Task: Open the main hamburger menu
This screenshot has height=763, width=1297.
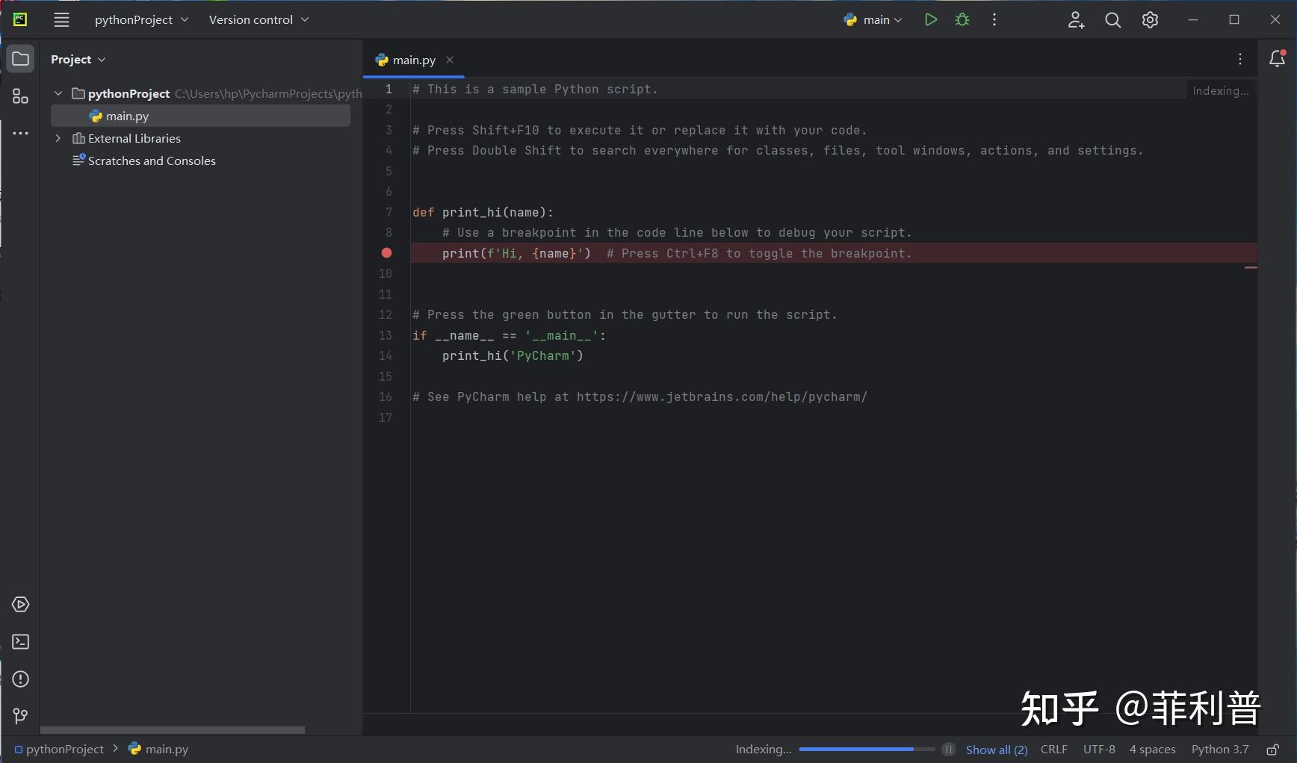Action: point(61,20)
